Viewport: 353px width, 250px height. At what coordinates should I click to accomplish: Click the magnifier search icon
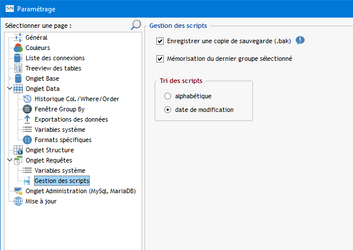click(136, 25)
